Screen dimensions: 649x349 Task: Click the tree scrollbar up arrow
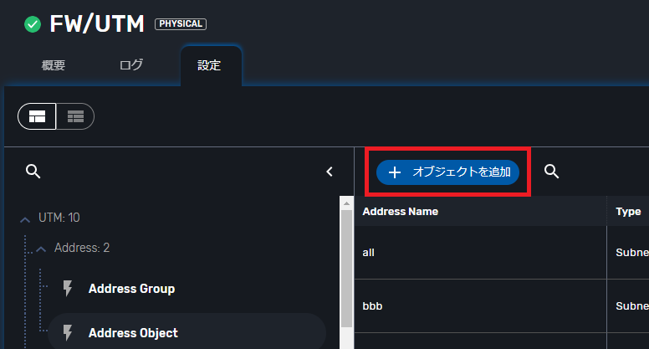click(x=347, y=203)
